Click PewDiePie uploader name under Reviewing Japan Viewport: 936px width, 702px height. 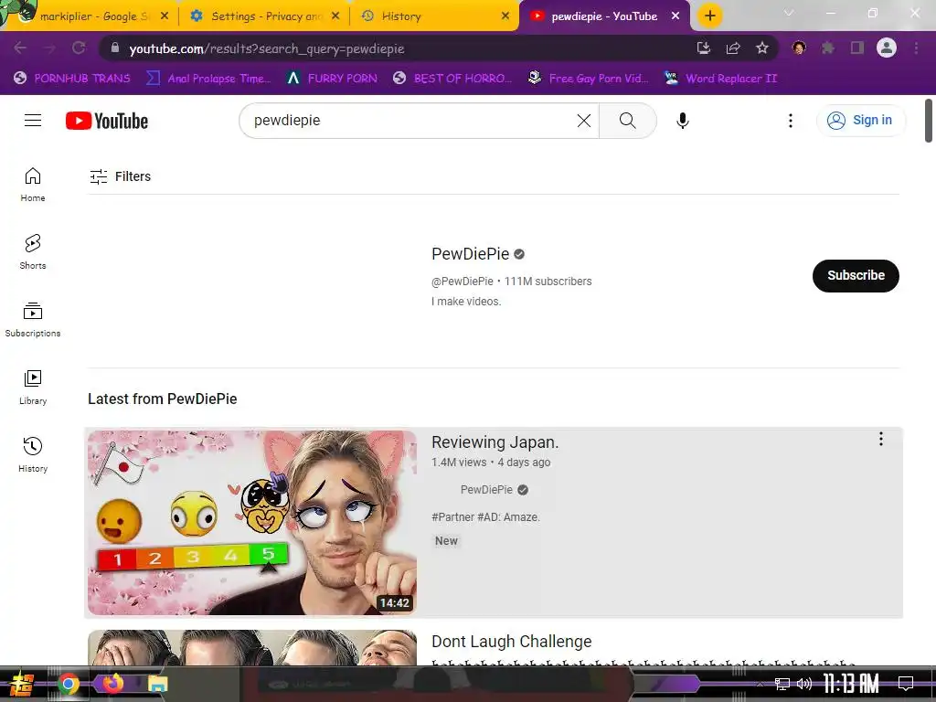click(x=486, y=490)
